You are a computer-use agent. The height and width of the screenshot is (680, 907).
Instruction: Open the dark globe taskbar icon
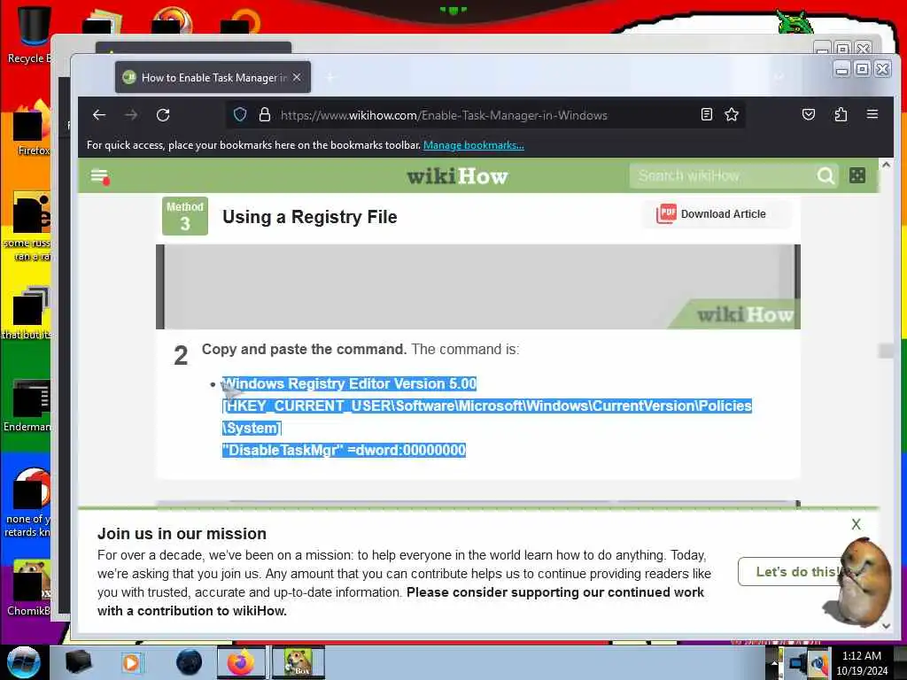[x=190, y=662]
